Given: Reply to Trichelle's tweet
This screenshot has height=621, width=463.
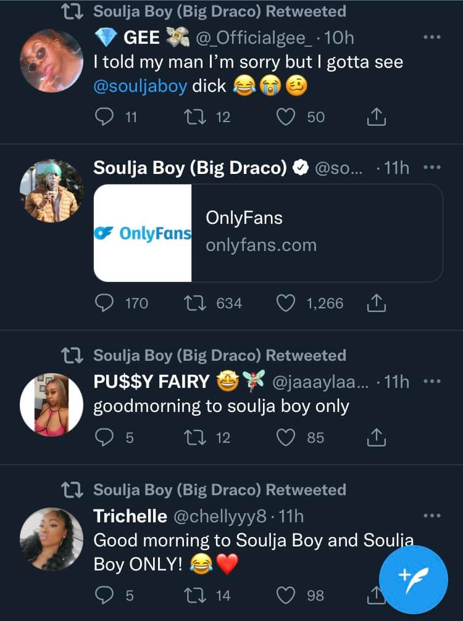Looking at the screenshot, I should pos(105,595).
